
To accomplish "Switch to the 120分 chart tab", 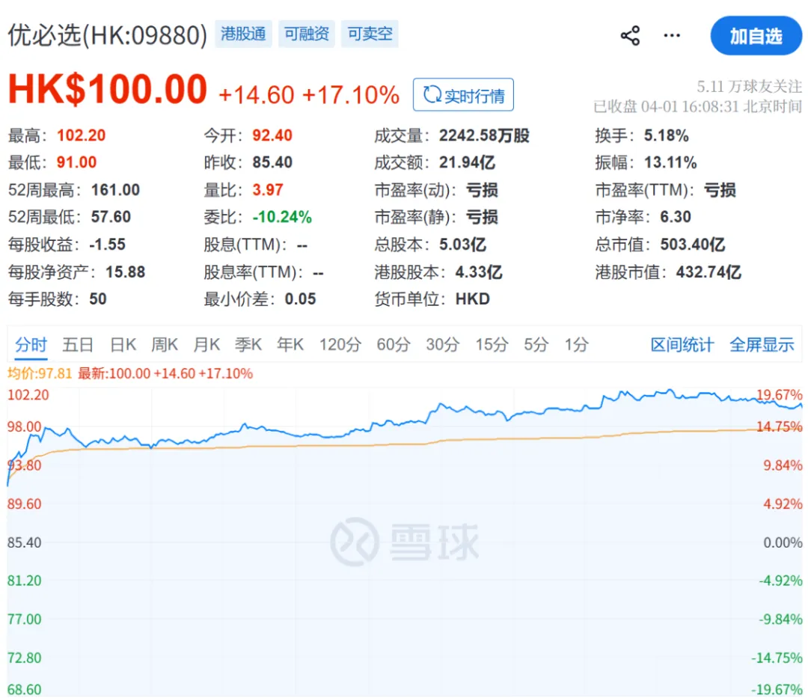I will tap(340, 344).
